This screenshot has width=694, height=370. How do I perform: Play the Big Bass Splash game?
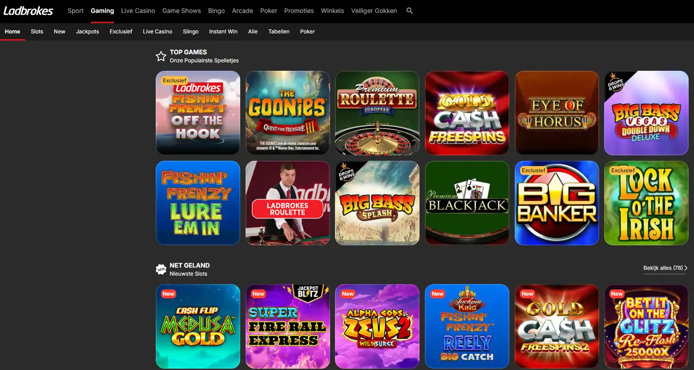377,203
